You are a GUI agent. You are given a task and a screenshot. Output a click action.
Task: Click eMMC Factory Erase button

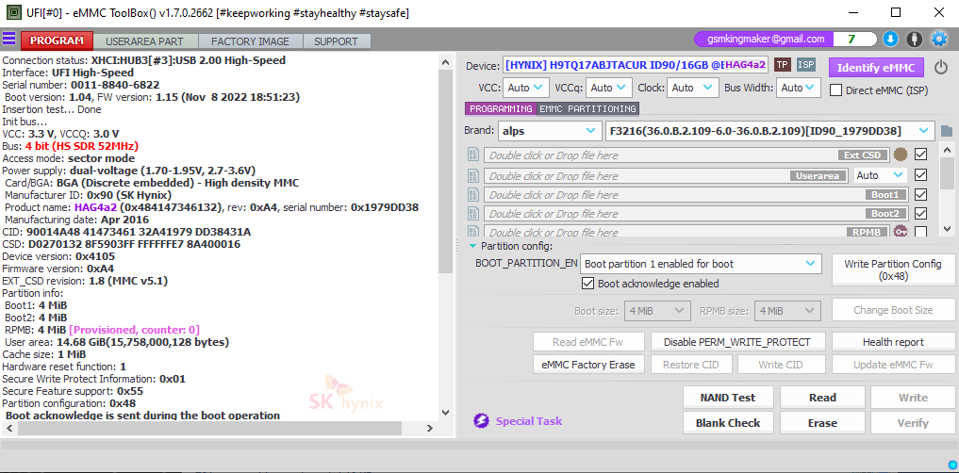click(x=588, y=365)
